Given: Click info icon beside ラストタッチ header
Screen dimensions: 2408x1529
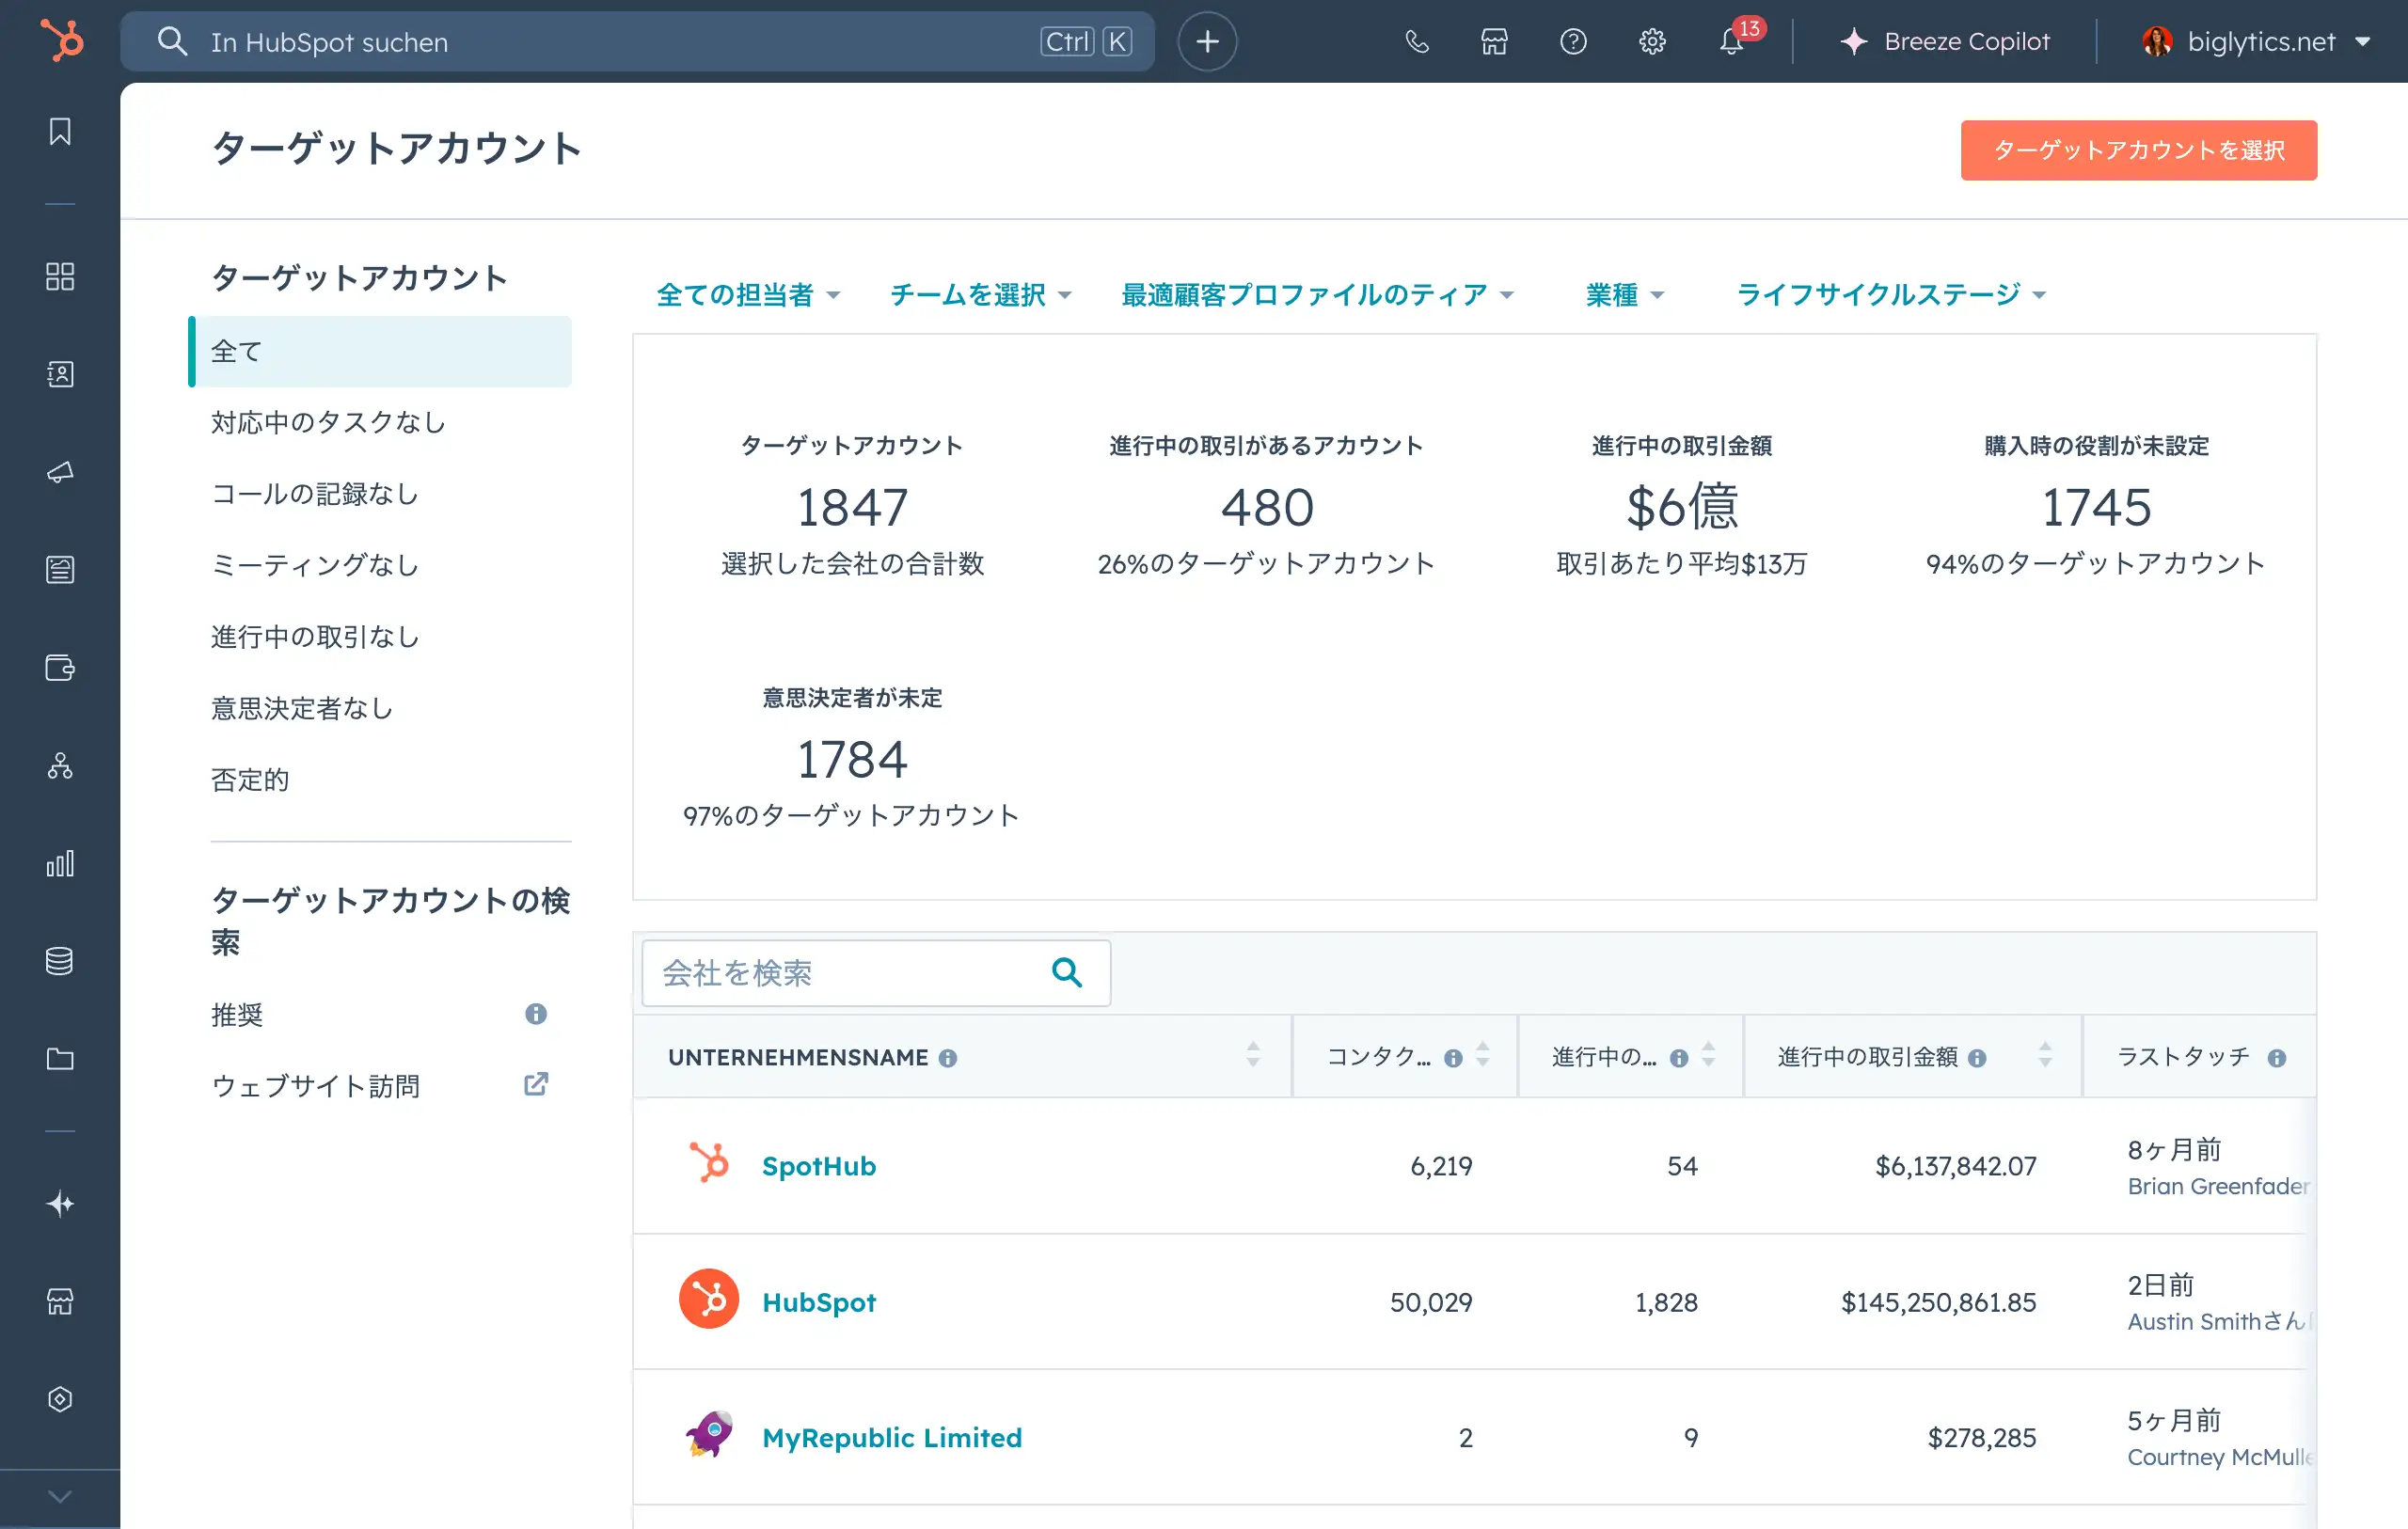Looking at the screenshot, I should point(2277,1059).
